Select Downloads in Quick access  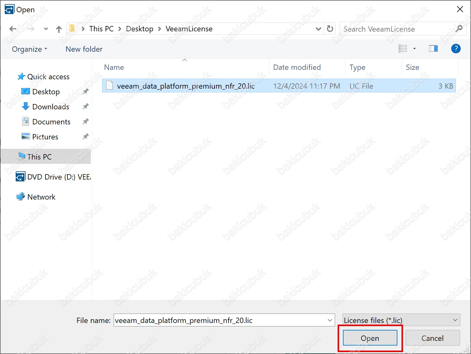(x=50, y=107)
